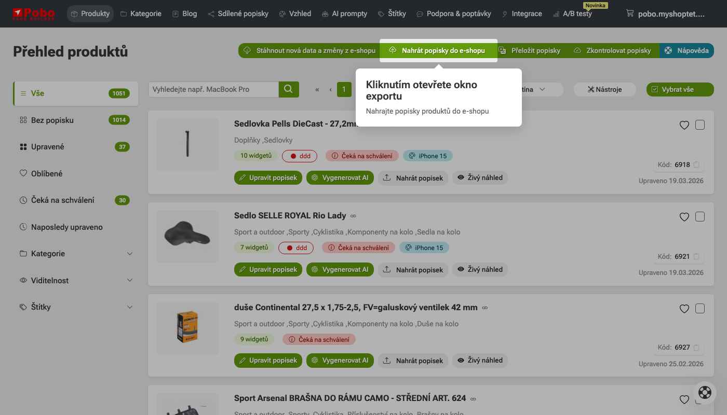
Task: Select the heart icon for Oblíbené in sidebar
Action: 23,173
